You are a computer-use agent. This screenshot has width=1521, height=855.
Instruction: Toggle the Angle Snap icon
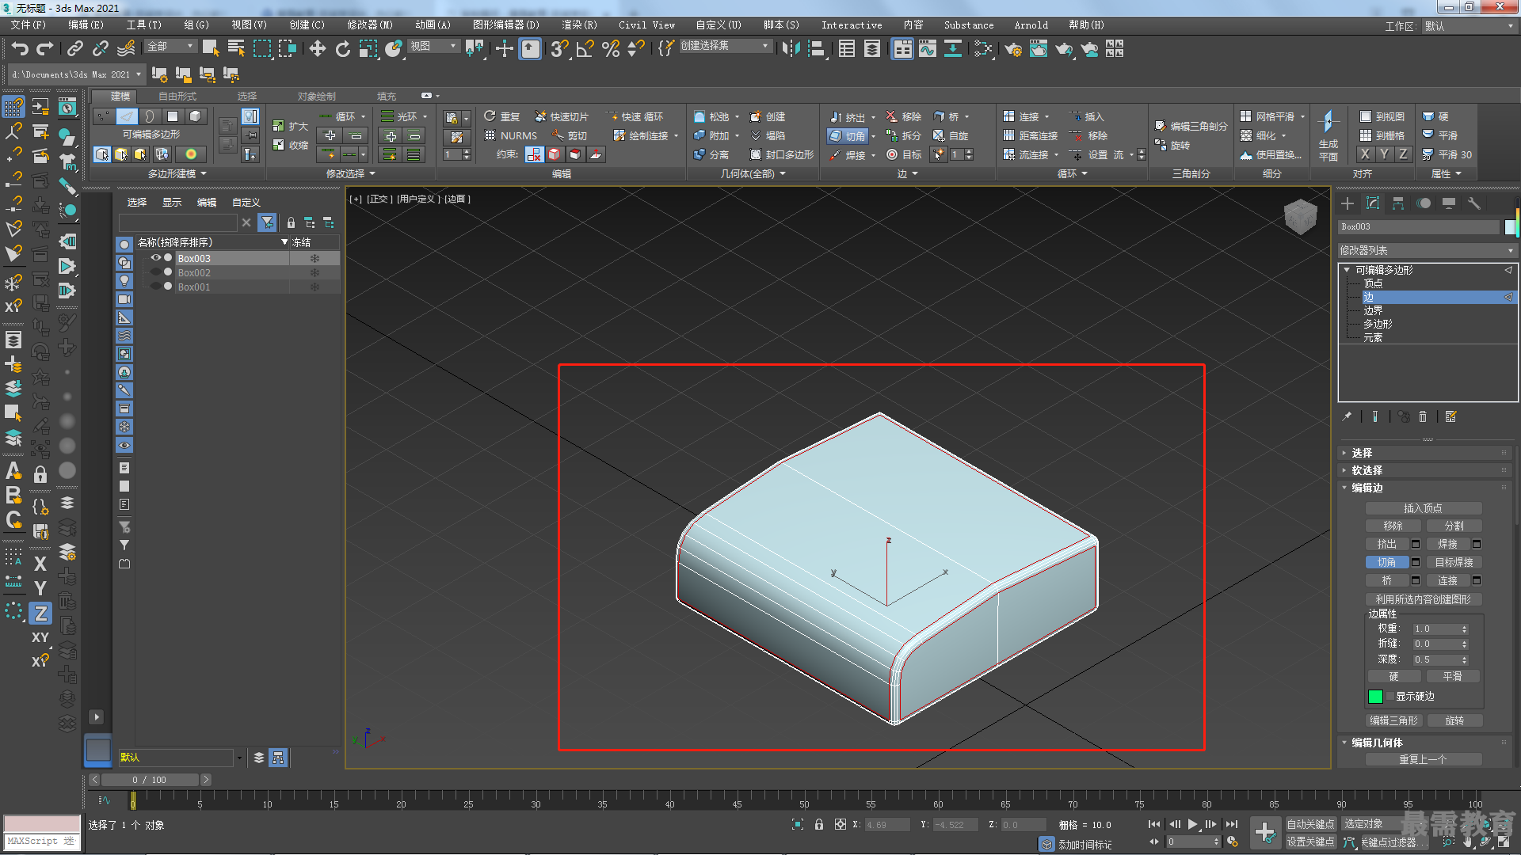tap(585, 49)
